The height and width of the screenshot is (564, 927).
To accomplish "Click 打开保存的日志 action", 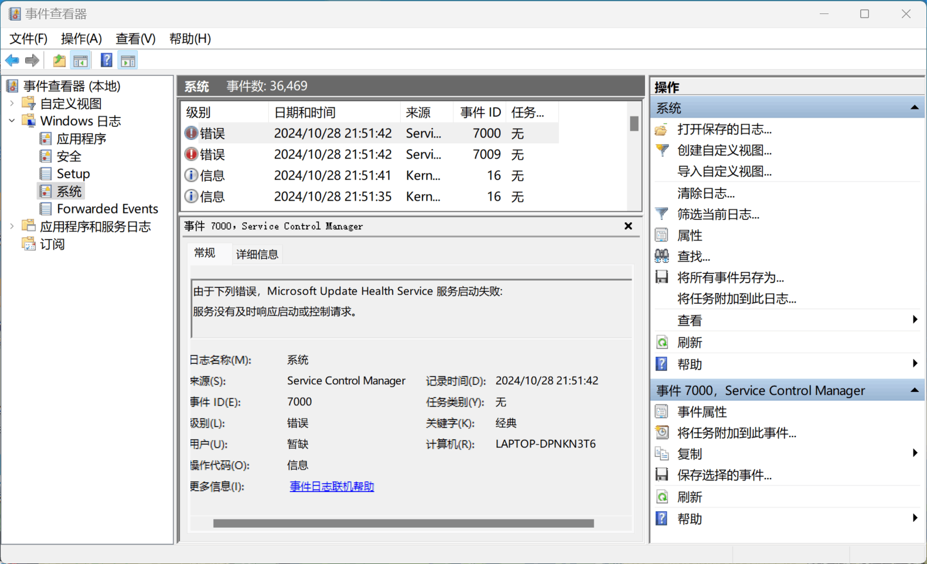I will [724, 129].
